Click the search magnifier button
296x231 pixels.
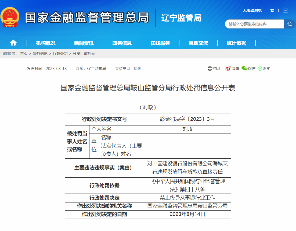(289, 24)
